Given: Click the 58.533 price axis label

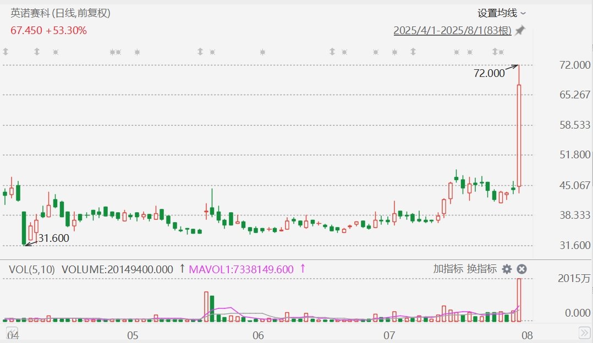Looking at the screenshot, I should tap(575, 125).
